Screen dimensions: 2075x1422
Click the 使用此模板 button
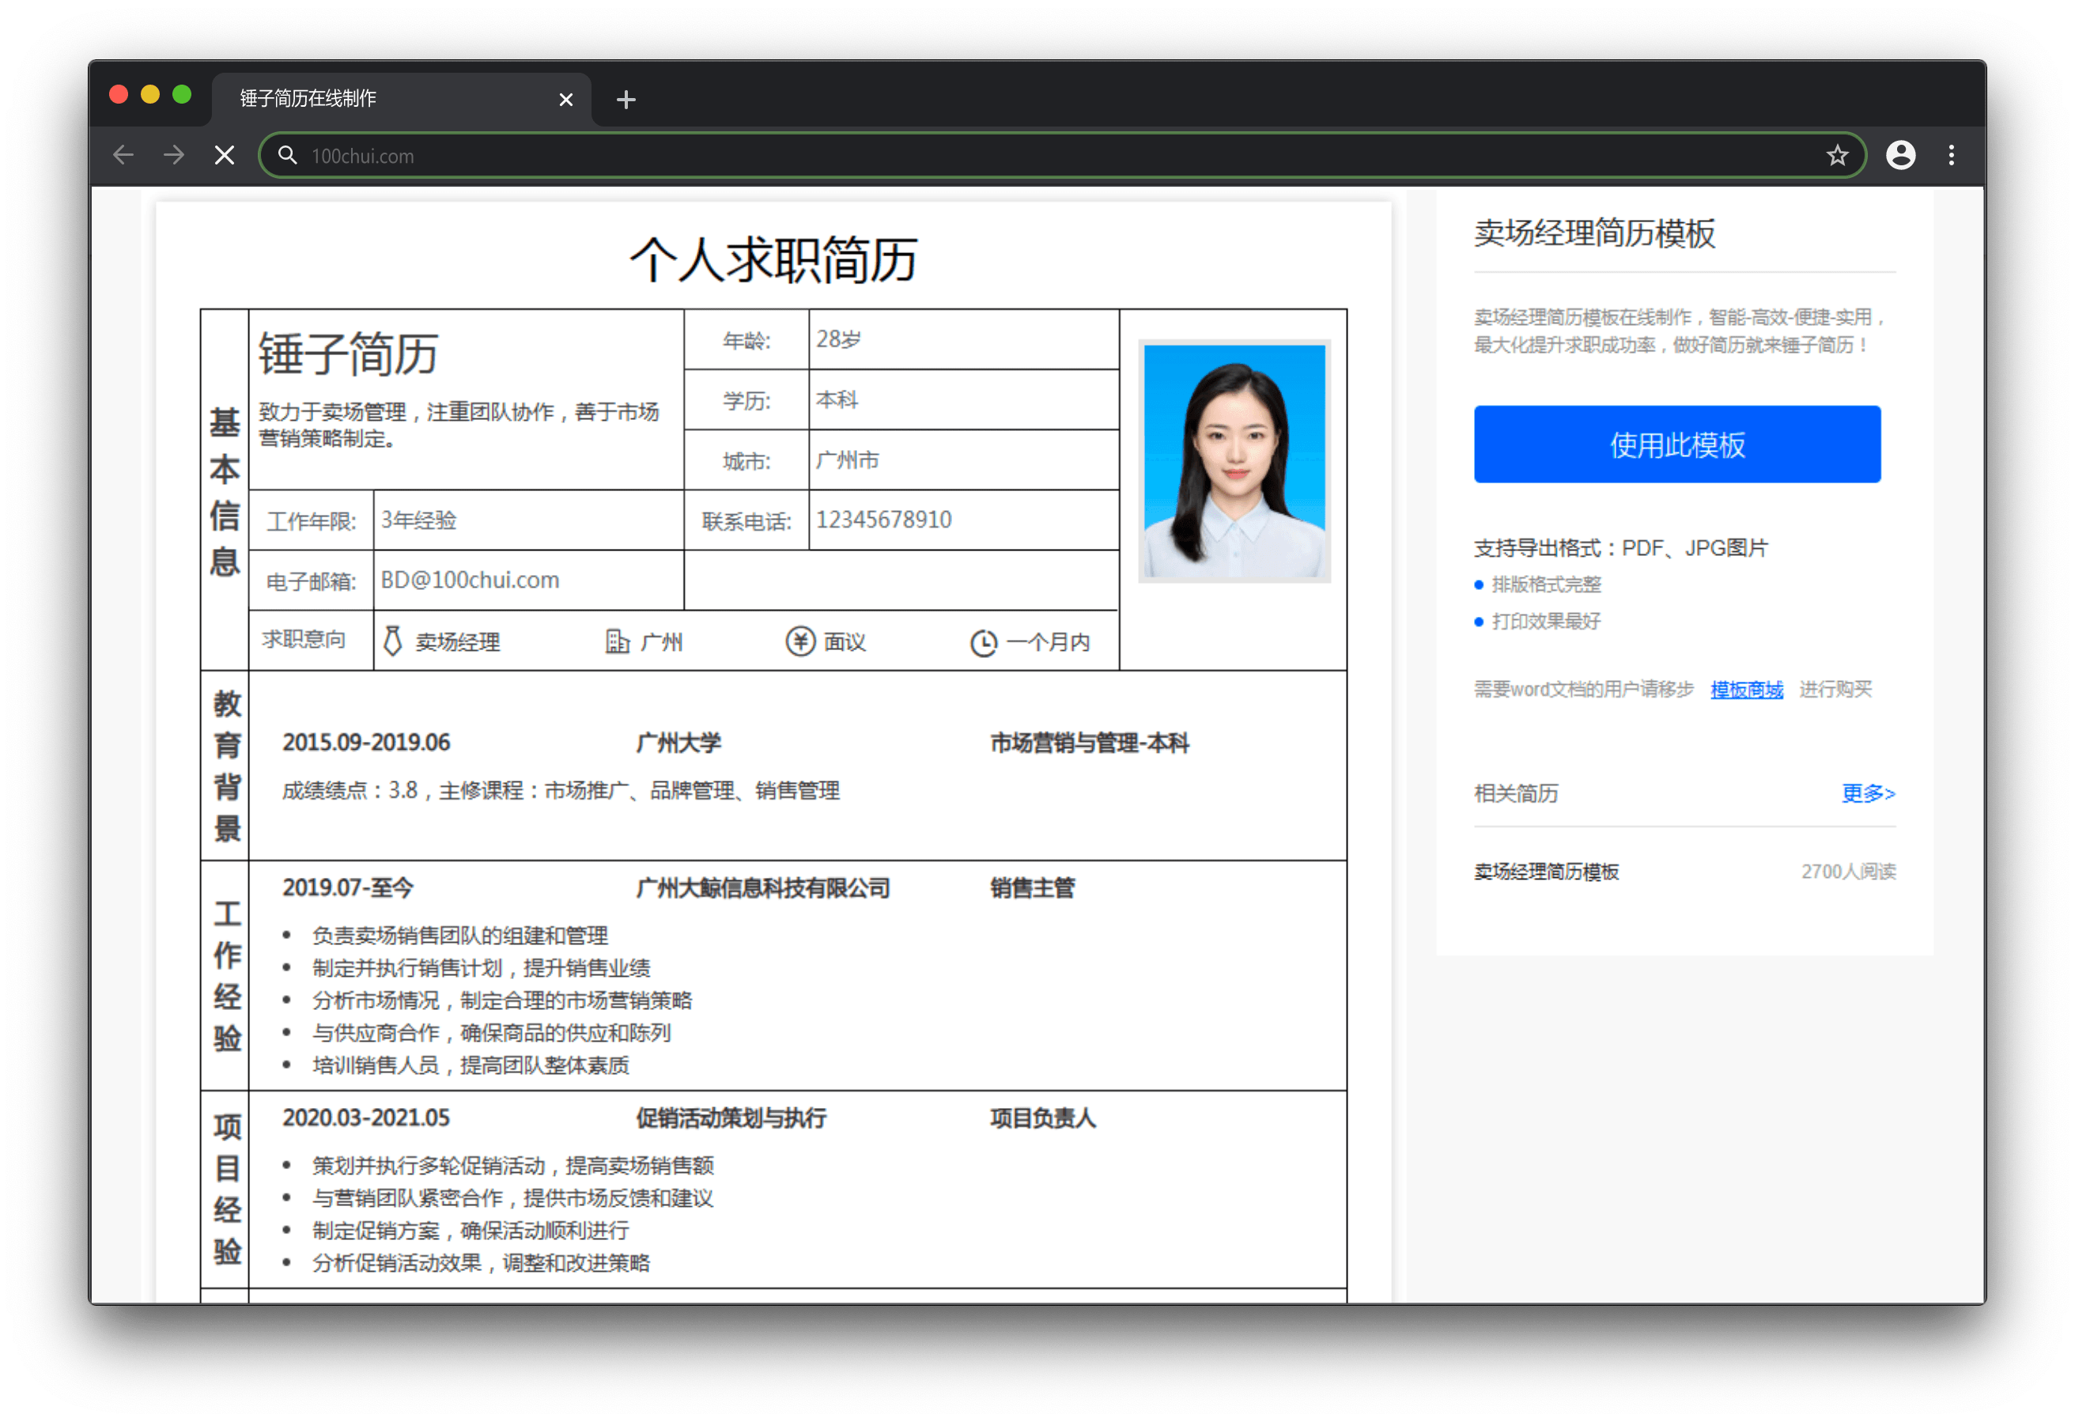1676,444
